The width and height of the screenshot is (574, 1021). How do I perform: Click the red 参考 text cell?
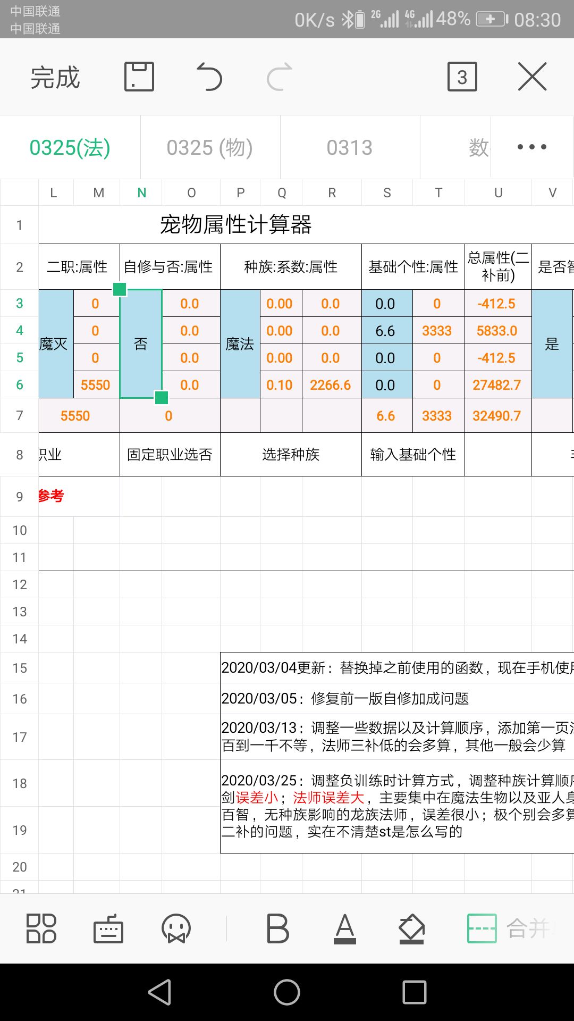[x=51, y=496]
